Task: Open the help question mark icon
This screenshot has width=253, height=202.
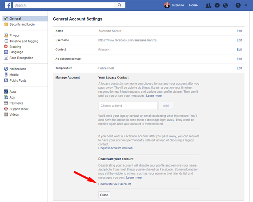Action: [x=238, y=6]
